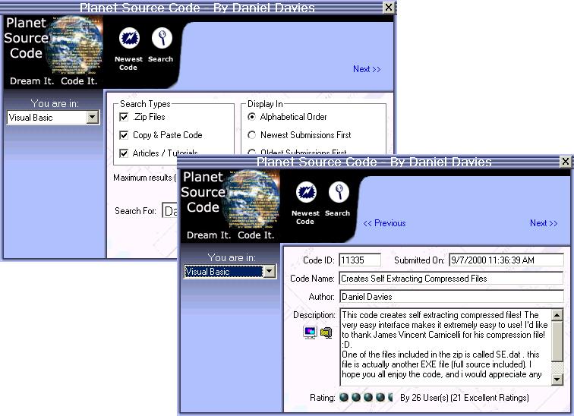Screen dimensions: 574x416
Task: Click the Display In group label
Action: pos(265,104)
